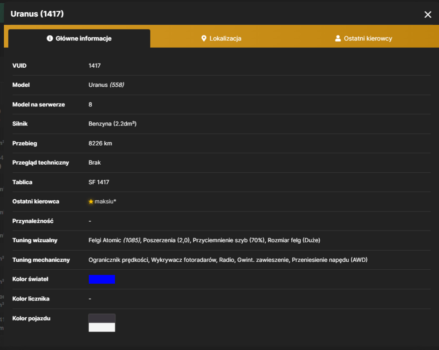Click the Przebieg label

pyautogui.click(x=25, y=143)
